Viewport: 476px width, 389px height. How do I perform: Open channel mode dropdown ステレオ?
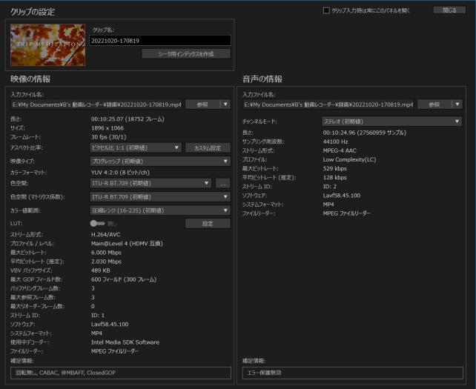click(392, 122)
